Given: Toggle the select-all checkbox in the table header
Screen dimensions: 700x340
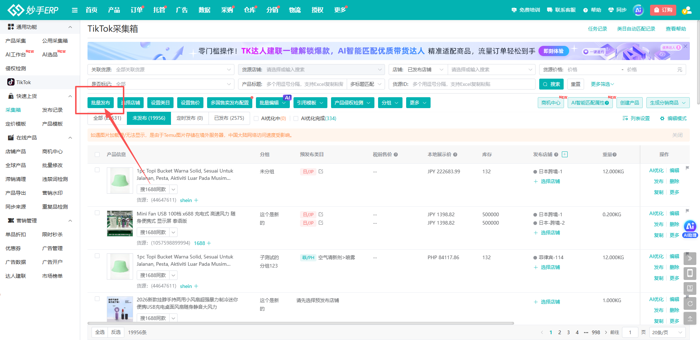Looking at the screenshot, I should coord(97,155).
